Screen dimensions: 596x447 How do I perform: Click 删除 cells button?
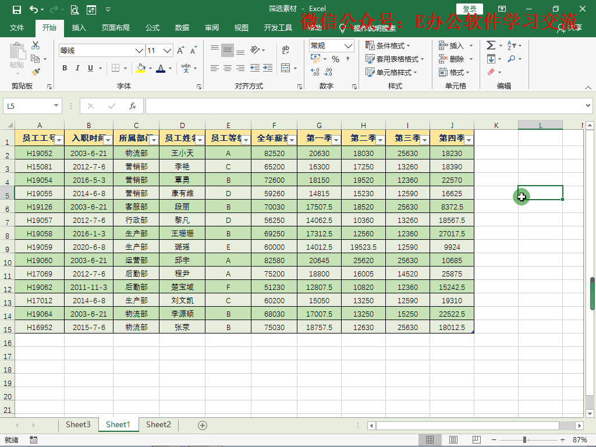tap(455, 59)
